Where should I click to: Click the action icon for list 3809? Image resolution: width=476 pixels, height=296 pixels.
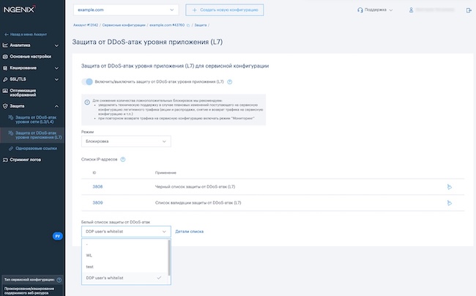coord(450,201)
